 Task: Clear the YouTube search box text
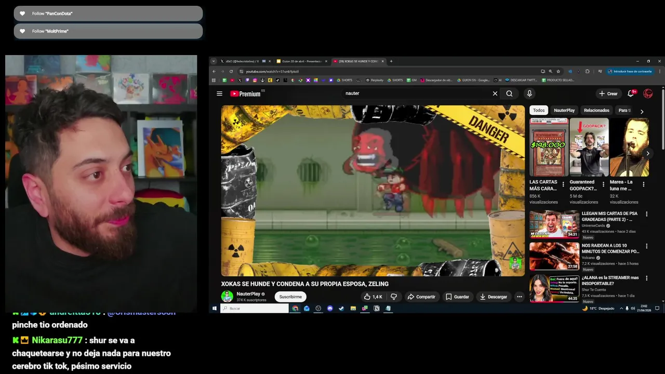point(495,94)
